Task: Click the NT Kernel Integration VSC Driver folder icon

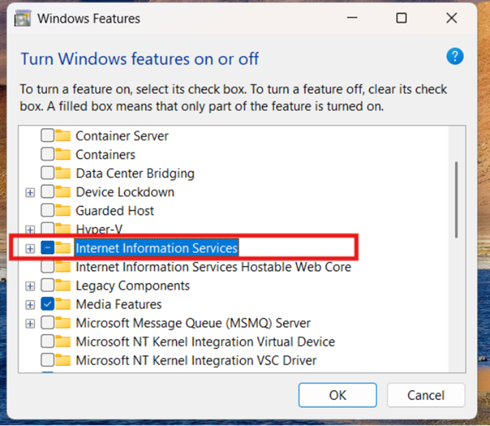Action: click(63, 361)
